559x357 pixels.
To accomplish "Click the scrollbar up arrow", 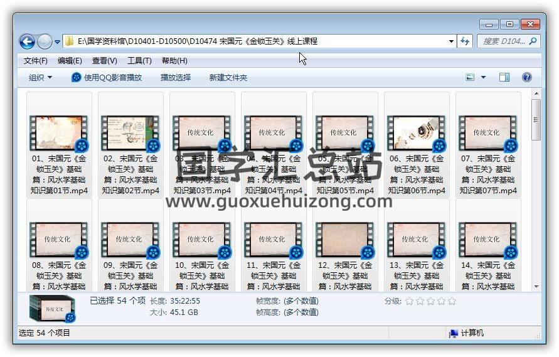I will pyautogui.click(x=536, y=93).
